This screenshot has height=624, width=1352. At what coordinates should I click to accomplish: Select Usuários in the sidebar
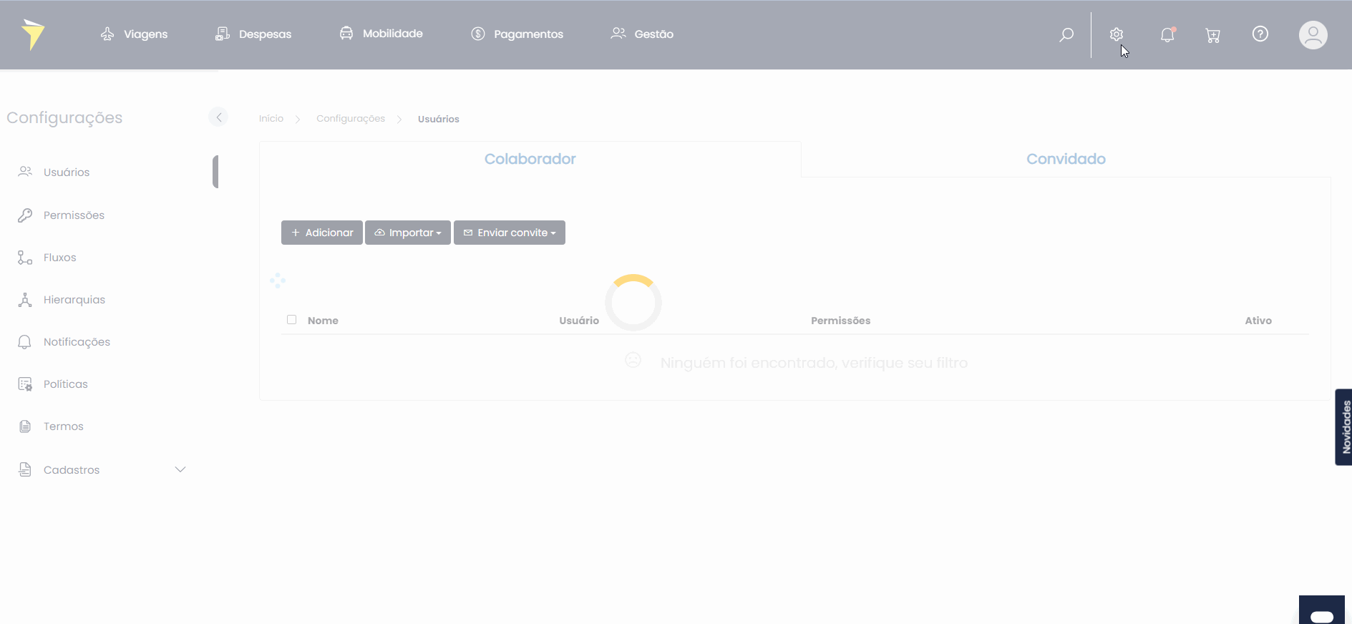(67, 172)
